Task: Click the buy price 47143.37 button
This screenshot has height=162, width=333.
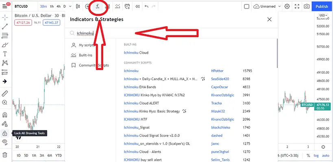Action: pyautogui.click(x=52, y=22)
